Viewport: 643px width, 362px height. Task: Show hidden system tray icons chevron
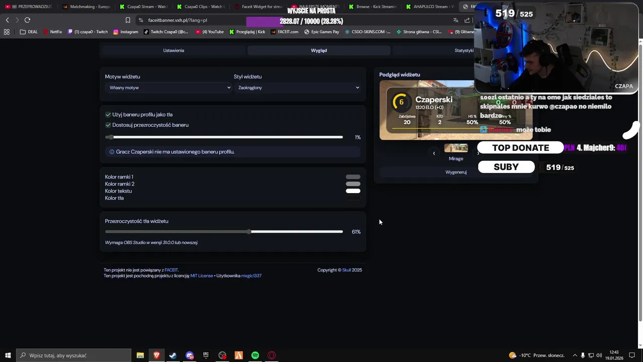click(x=575, y=355)
